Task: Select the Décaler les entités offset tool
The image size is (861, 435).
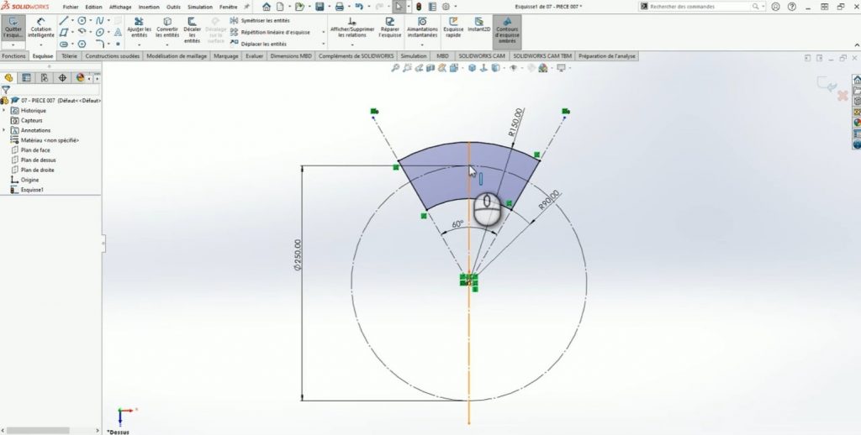Action: (192, 29)
